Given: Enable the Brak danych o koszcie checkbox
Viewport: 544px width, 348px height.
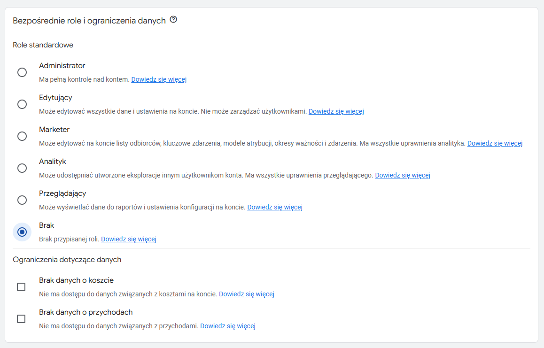Looking at the screenshot, I should [x=21, y=287].
